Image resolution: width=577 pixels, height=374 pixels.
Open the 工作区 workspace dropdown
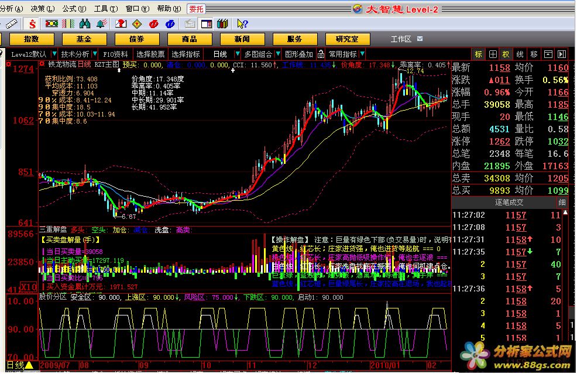click(x=420, y=39)
